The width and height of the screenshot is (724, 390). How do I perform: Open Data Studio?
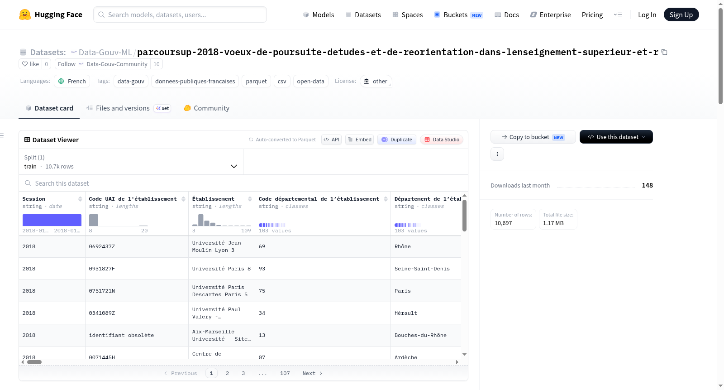tap(442, 140)
